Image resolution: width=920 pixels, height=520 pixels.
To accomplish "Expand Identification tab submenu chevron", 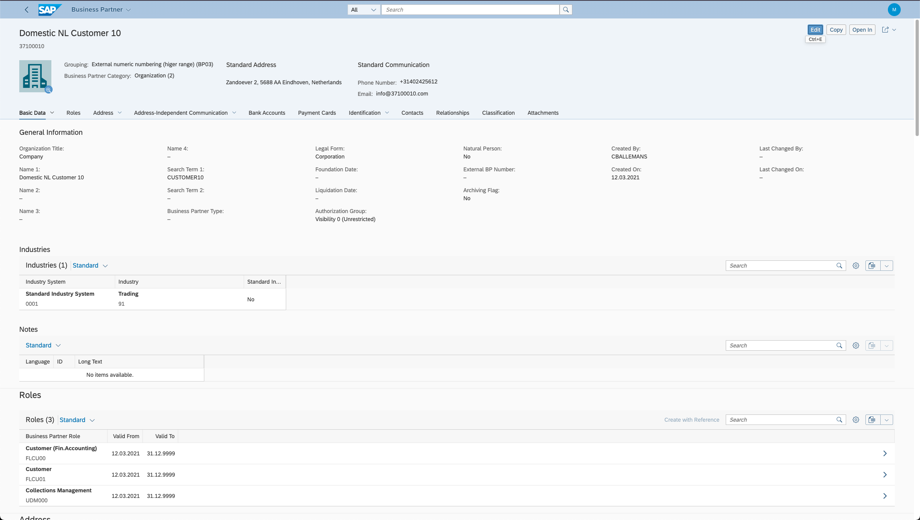I will 387,113.
